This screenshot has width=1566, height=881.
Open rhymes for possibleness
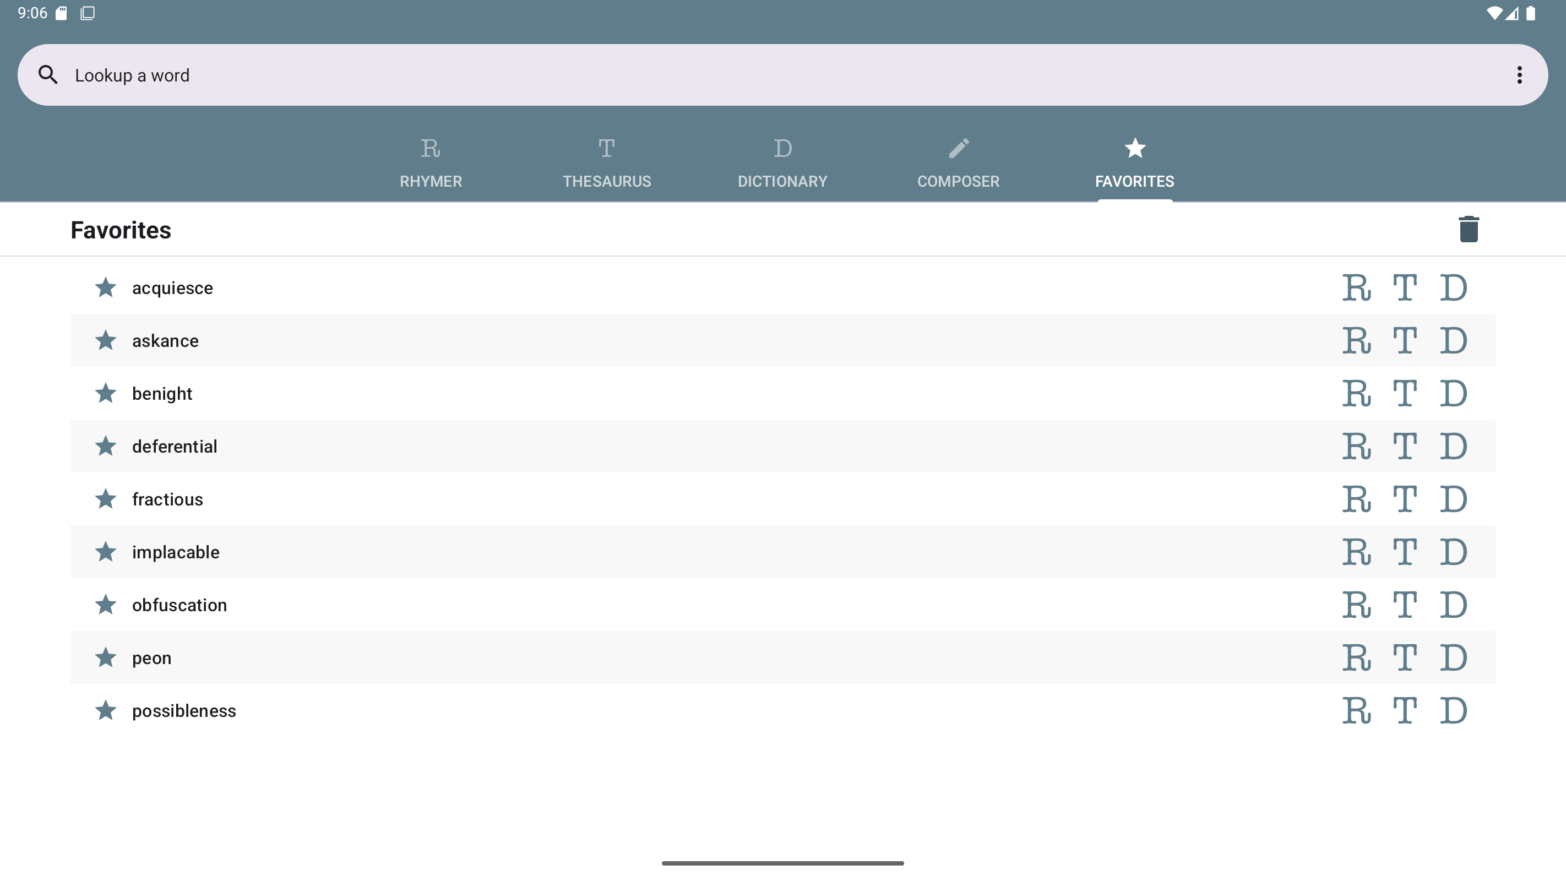(x=1356, y=711)
